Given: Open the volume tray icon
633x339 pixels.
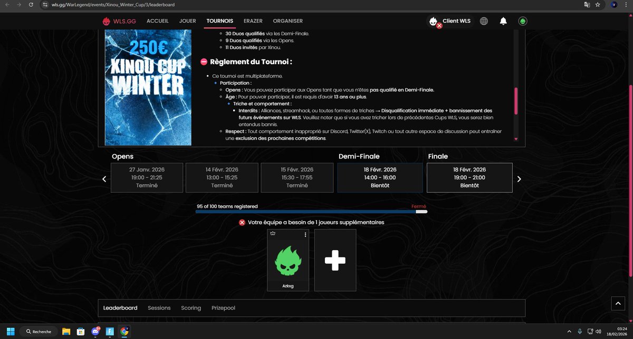Looking at the screenshot, I should tap(598, 331).
